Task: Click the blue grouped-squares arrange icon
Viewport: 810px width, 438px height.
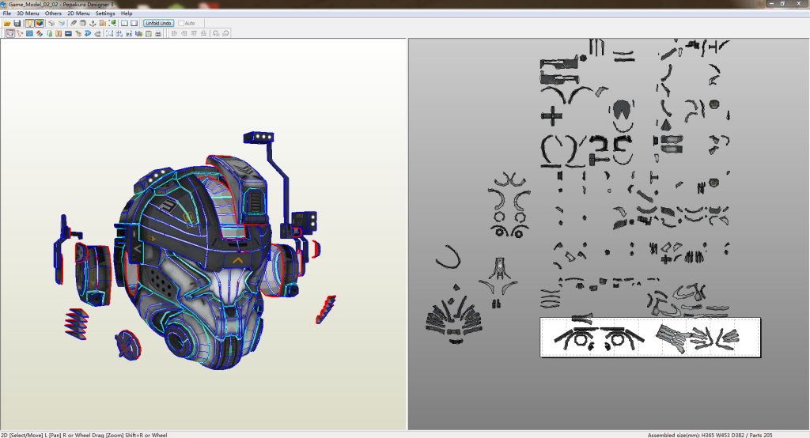Action: pyautogui.click(x=119, y=33)
